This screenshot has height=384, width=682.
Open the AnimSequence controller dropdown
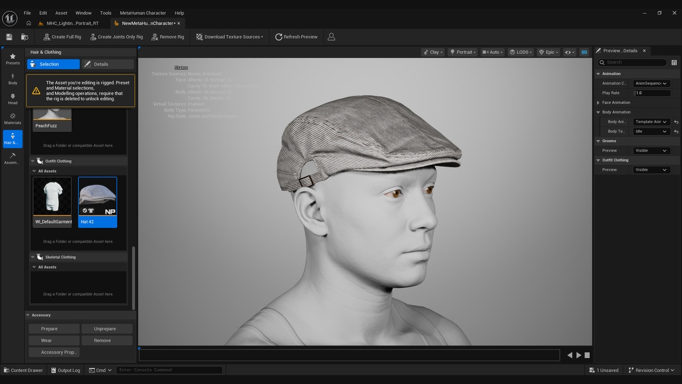click(x=651, y=83)
